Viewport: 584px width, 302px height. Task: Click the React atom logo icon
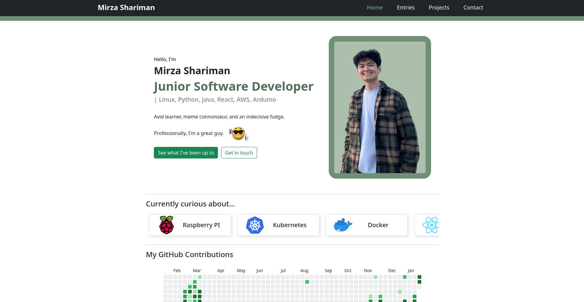tap(431, 225)
